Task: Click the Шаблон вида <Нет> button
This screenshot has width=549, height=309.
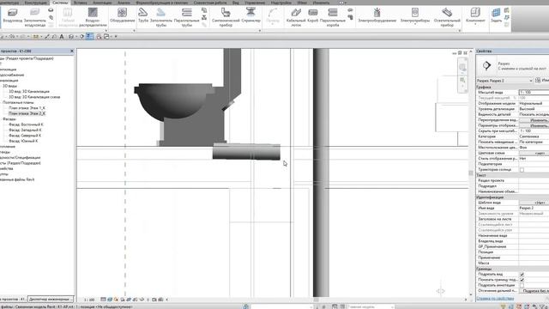Action: [534, 203]
